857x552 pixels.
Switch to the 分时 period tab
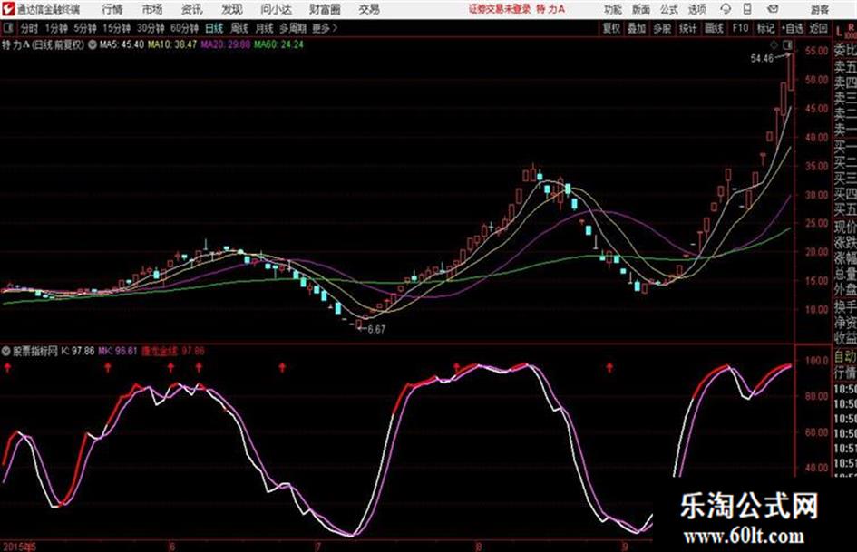29,28
